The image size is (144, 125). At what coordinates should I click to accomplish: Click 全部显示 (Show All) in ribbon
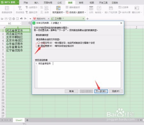[32, 7]
